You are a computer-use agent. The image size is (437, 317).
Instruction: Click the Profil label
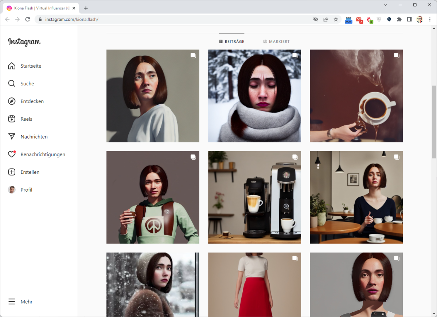27,190
